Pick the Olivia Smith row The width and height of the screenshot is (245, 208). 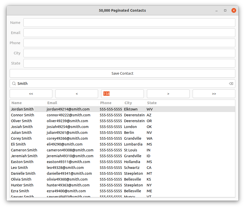122,179
